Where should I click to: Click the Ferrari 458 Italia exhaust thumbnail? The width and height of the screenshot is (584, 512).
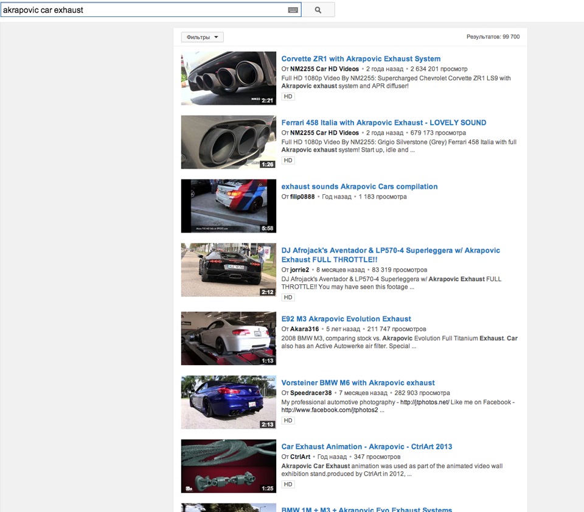(x=229, y=142)
